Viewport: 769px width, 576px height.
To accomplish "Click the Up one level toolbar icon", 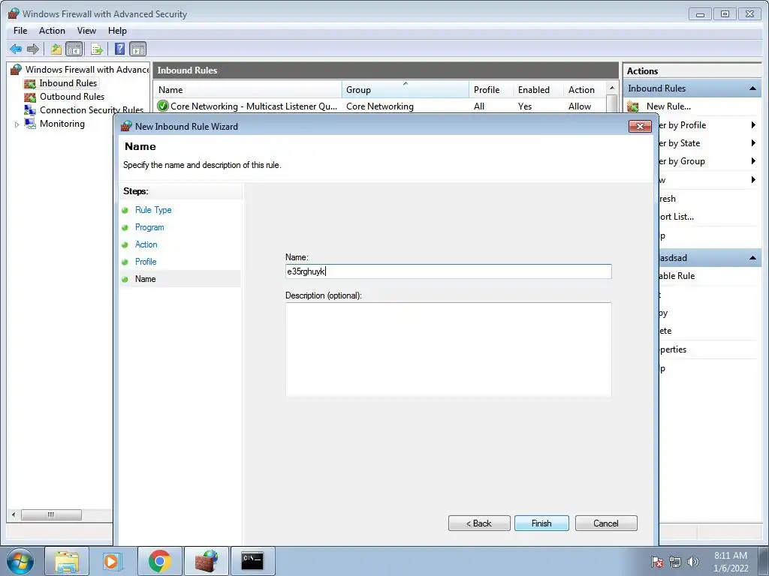I will [56, 49].
